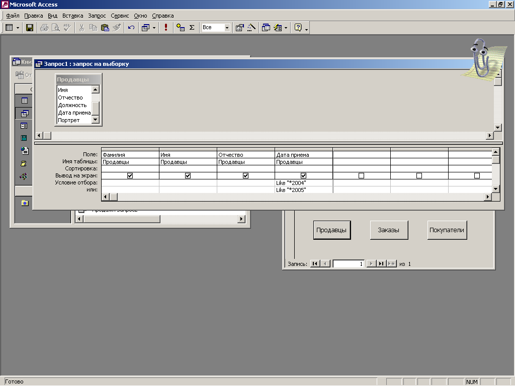This screenshot has width=515, height=386.
Task: Go to last record in form navigator
Action: pyautogui.click(x=381, y=263)
